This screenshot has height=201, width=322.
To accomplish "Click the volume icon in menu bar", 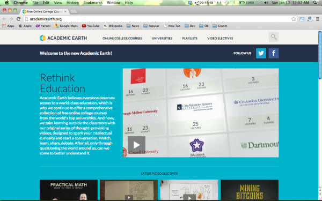I will click(266, 3).
